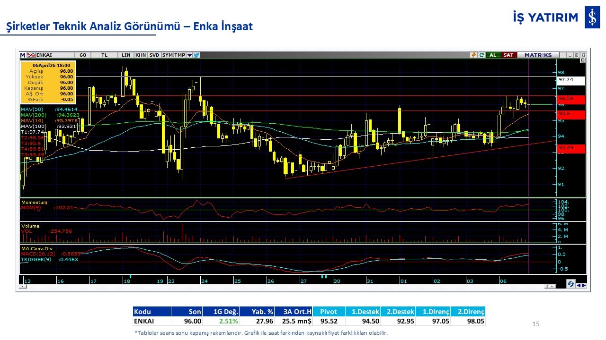Click the blue sync icon at bottom right
606x340 pixels.
pos(571,284)
